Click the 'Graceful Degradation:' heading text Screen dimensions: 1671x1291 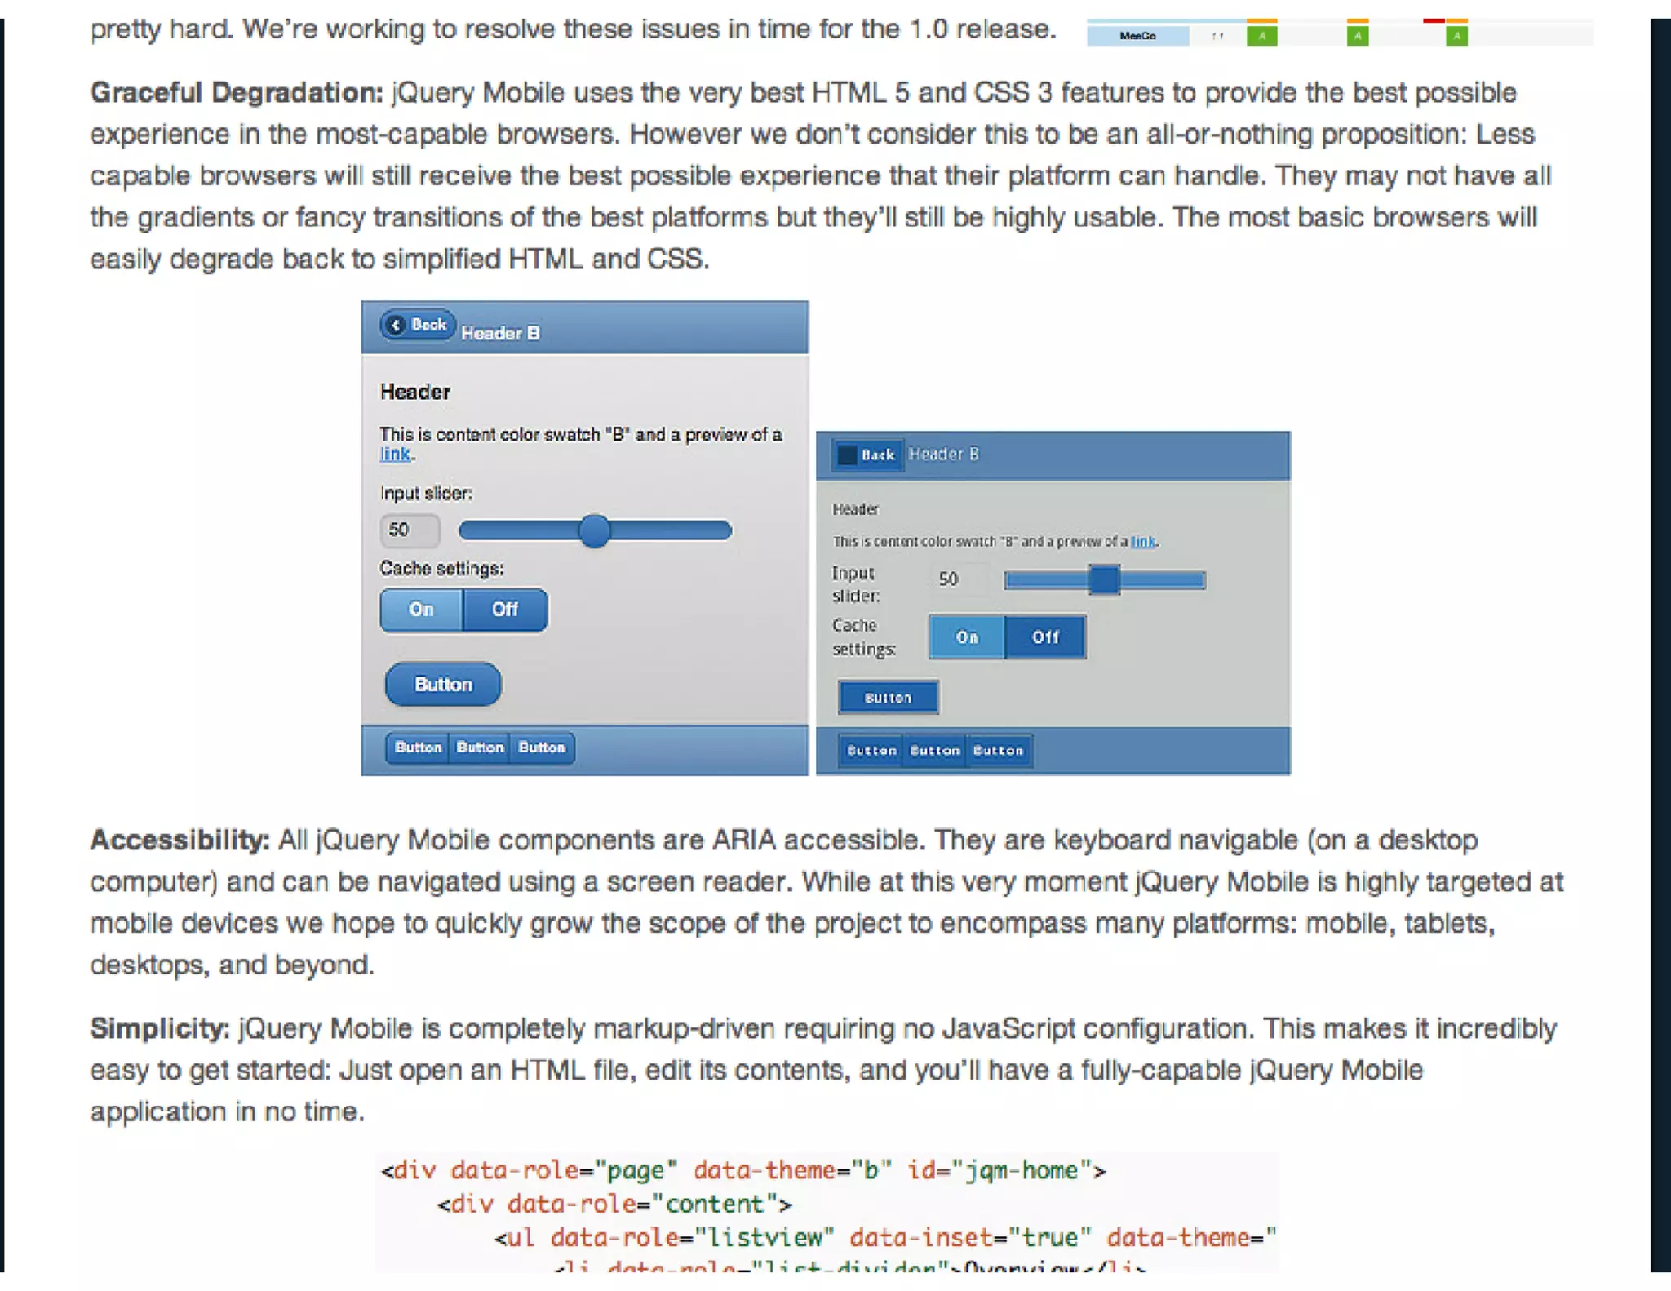pyautogui.click(x=237, y=93)
